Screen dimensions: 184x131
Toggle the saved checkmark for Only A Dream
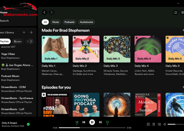(x=28, y=124)
